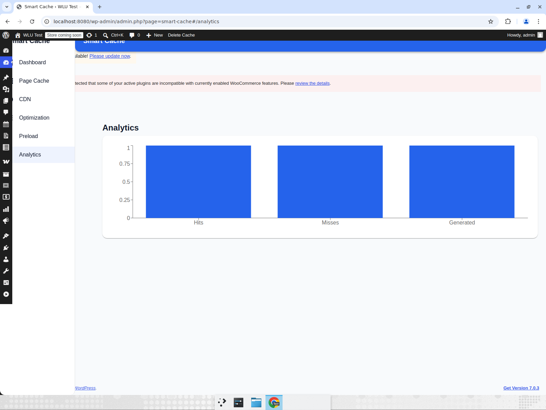Follow the review the details link
Image resolution: width=546 pixels, height=410 pixels.
pyautogui.click(x=312, y=83)
